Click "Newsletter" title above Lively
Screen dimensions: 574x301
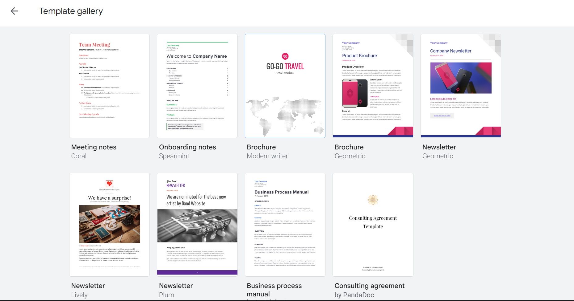88,286
